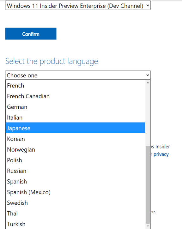The image size is (182, 229).
Task: Choose German in the language list
Action: pos(76,107)
